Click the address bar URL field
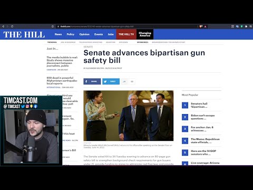This screenshot has height=190, width=253. point(126,26)
